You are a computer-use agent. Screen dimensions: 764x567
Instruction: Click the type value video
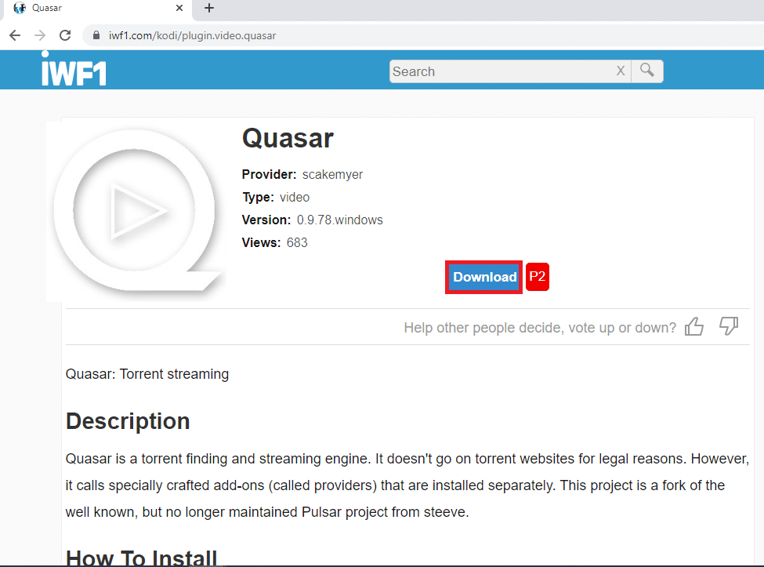295,198
